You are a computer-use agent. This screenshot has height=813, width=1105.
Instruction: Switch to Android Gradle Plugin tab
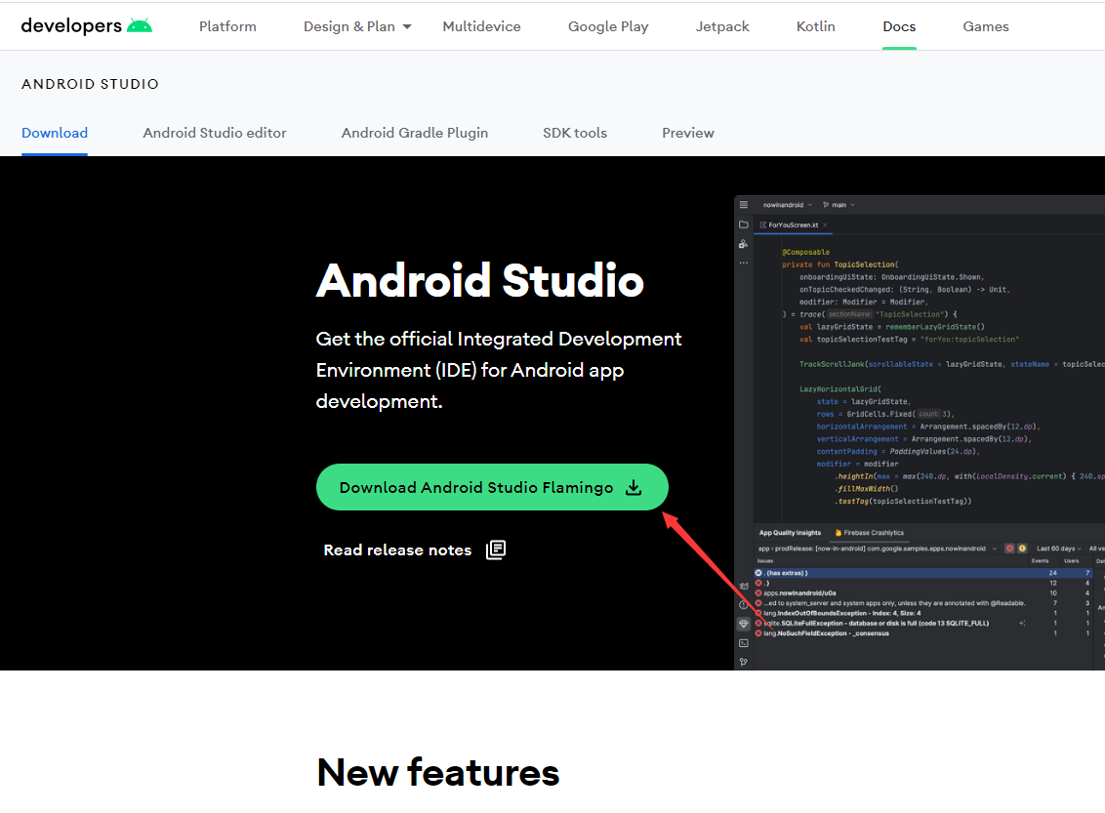pos(414,133)
